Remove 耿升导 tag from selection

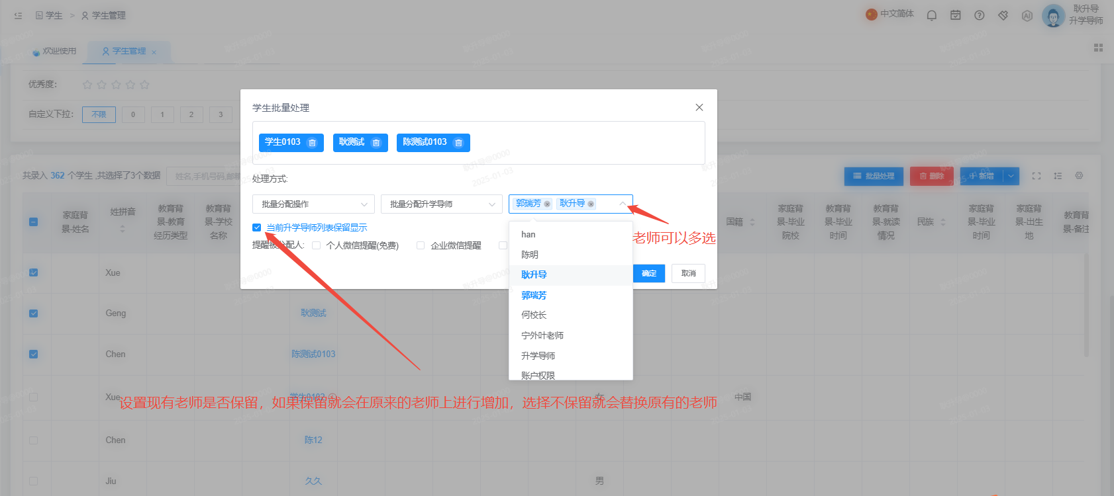(x=591, y=204)
